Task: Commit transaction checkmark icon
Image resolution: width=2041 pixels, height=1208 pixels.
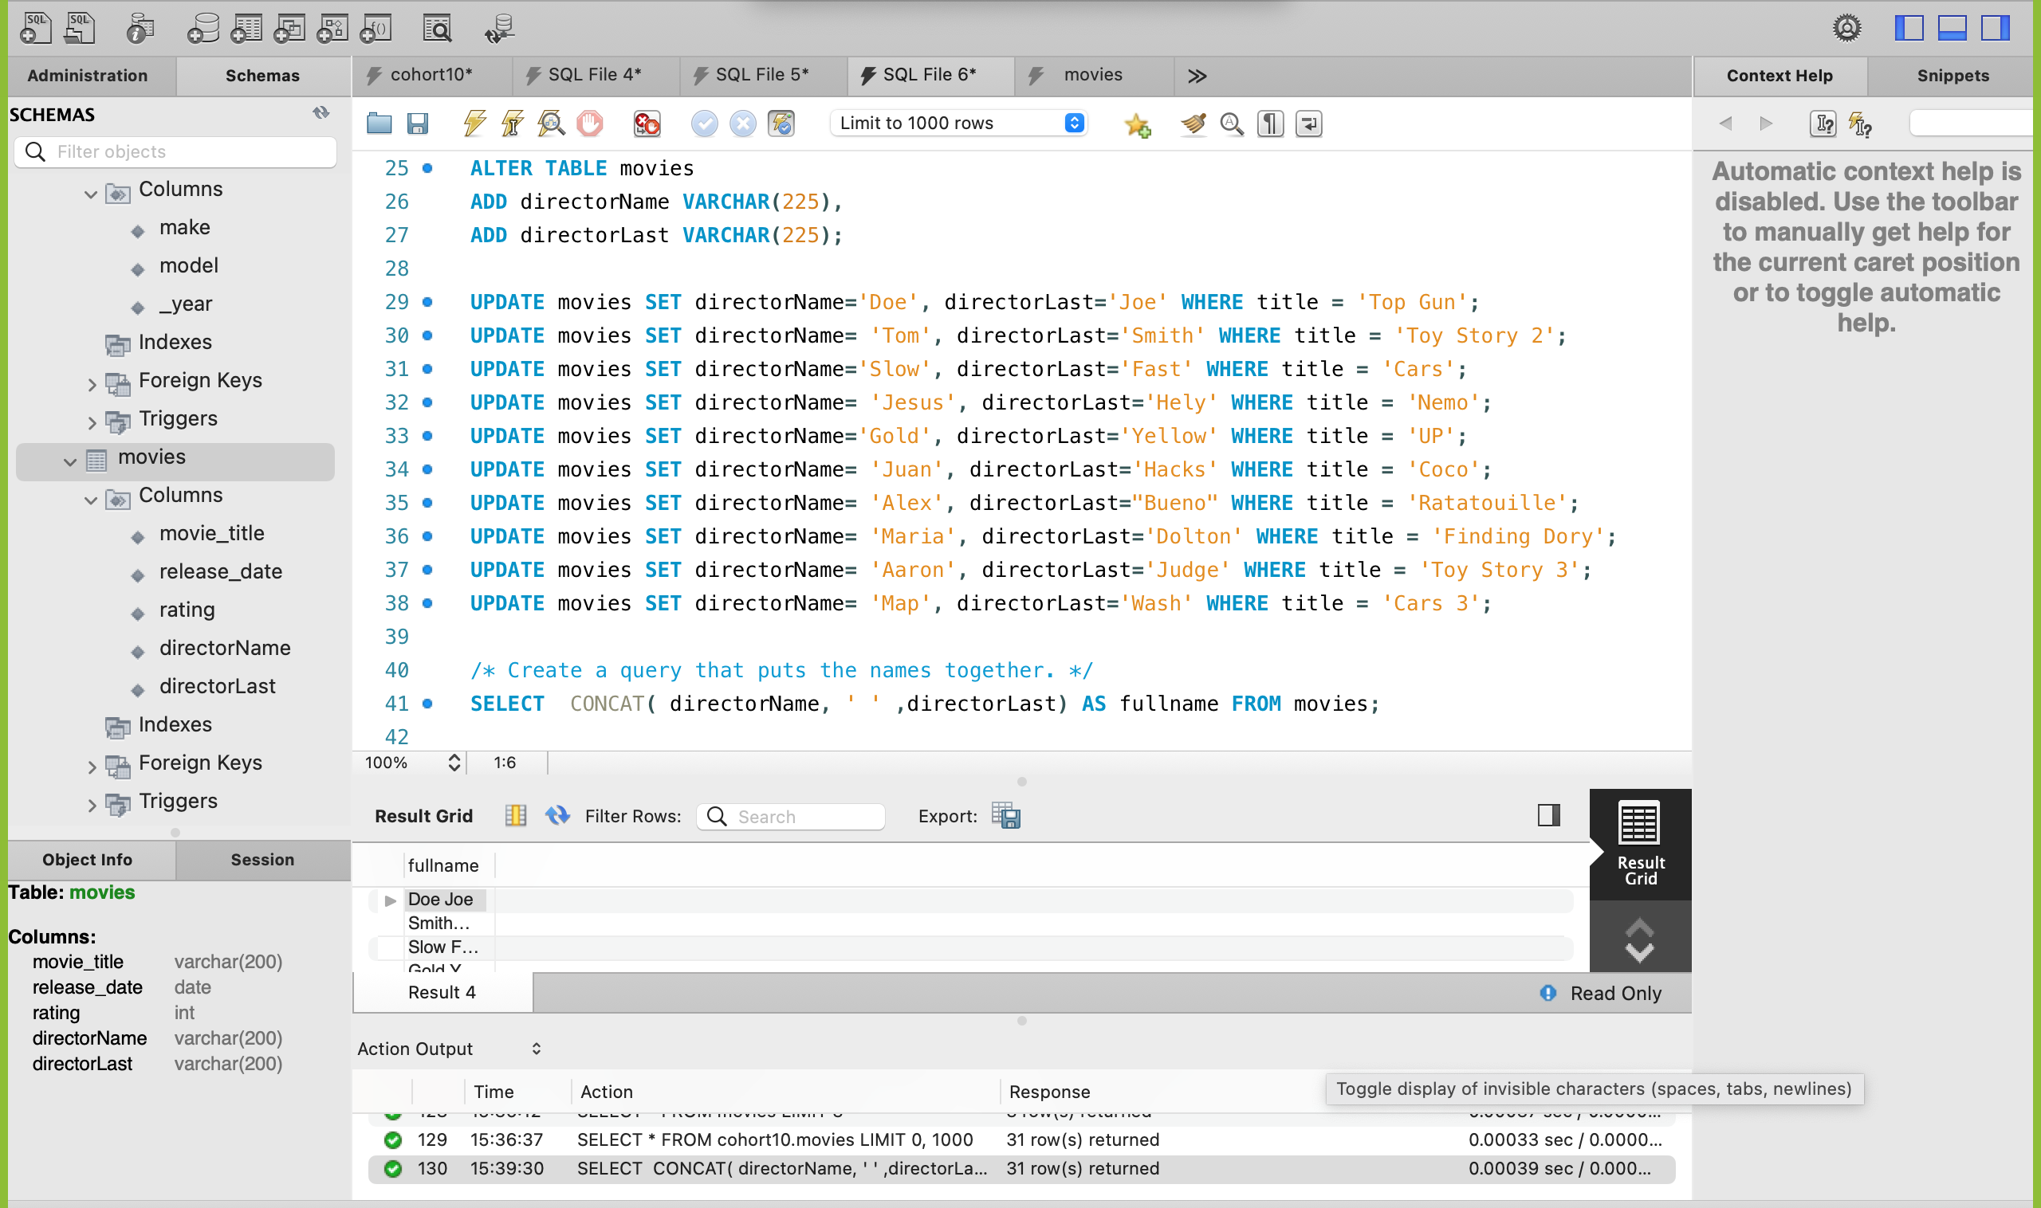Action: tap(705, 124)
